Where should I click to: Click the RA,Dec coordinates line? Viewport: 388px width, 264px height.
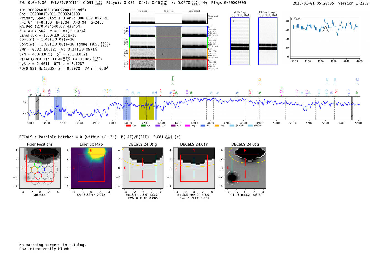(x=50, y=26)
